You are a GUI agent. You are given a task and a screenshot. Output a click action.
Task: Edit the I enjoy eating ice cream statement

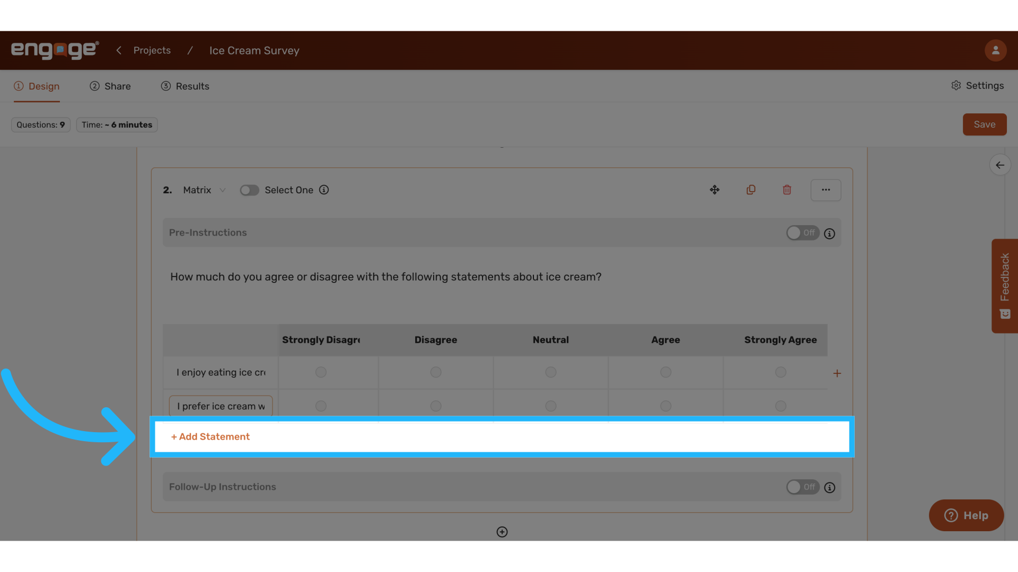(x=221, y=372)
